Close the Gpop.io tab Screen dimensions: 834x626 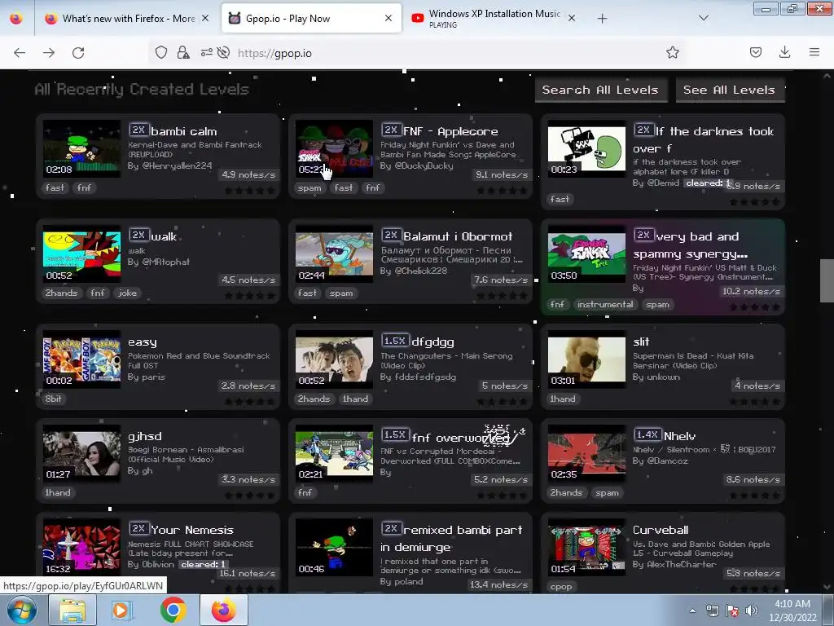(388, 18)
